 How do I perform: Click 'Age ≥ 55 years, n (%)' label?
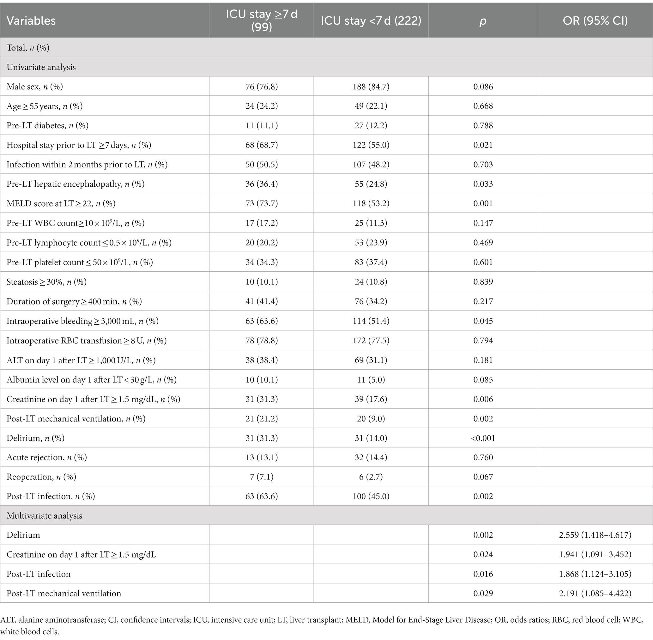click(x=45, y=106)
